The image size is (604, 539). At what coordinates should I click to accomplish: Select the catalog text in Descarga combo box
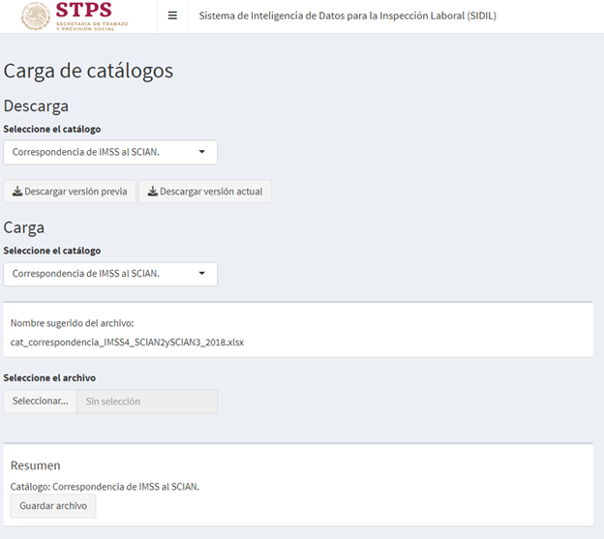point(85,152)
